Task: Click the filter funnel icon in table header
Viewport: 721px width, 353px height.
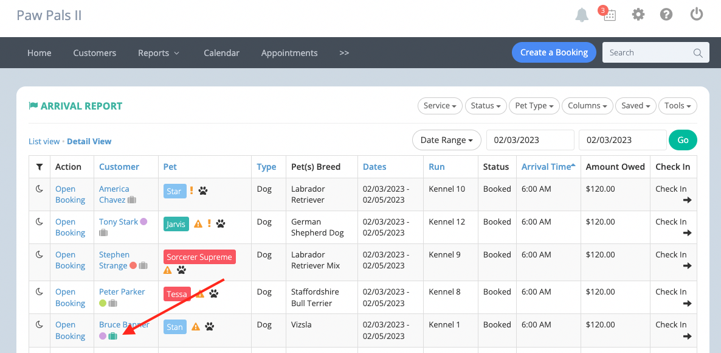Action: pos(40,167)
